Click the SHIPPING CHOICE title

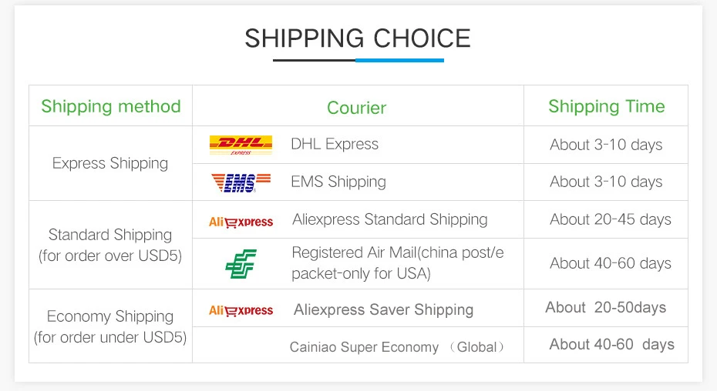358,38
